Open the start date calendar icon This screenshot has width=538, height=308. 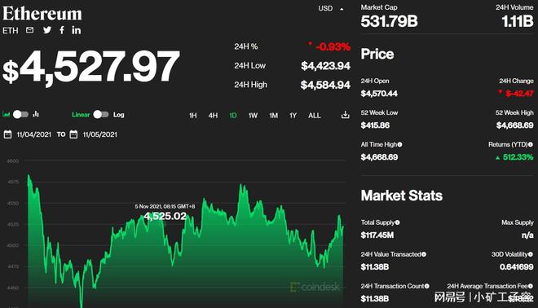pyautogui.click(x=7, y=134)
